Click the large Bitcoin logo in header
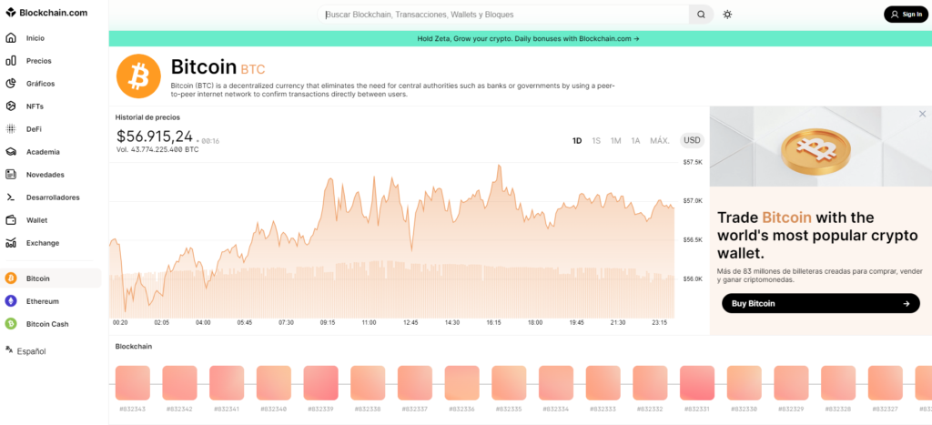Viewport: 932px width, 425px height. tap(138, 76)
